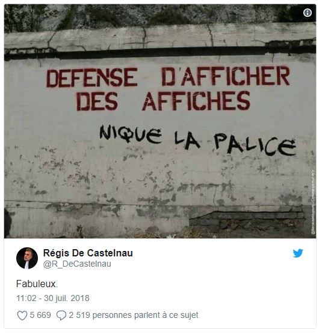The height and width of the screenshot is (333, 322).
Task: Open Régis De Castelnau's profile avatar
Action: (27, 258)
